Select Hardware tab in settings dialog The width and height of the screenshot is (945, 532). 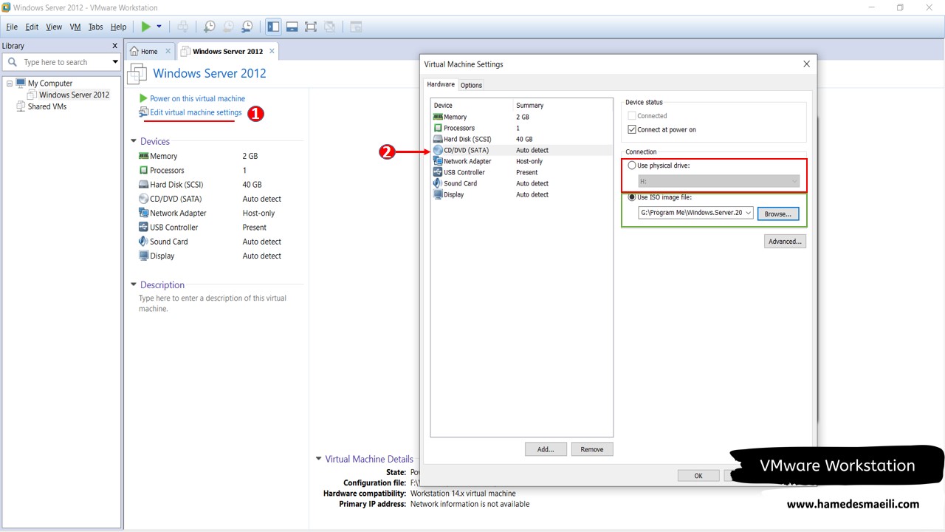[x=441, y=84]
